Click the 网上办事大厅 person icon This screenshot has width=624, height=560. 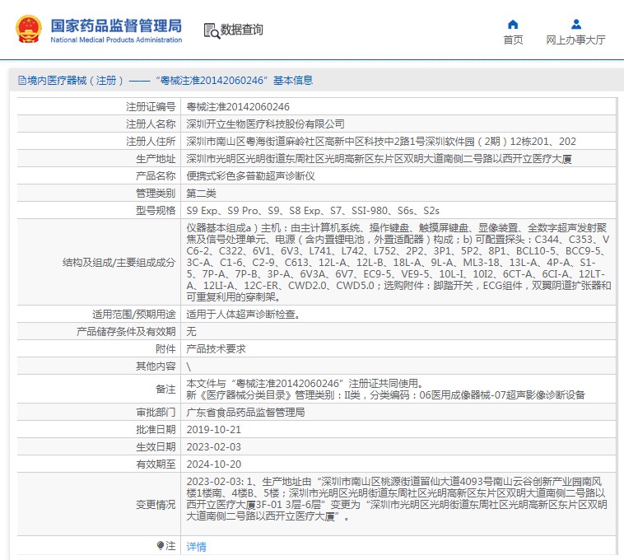pos(576,24)
